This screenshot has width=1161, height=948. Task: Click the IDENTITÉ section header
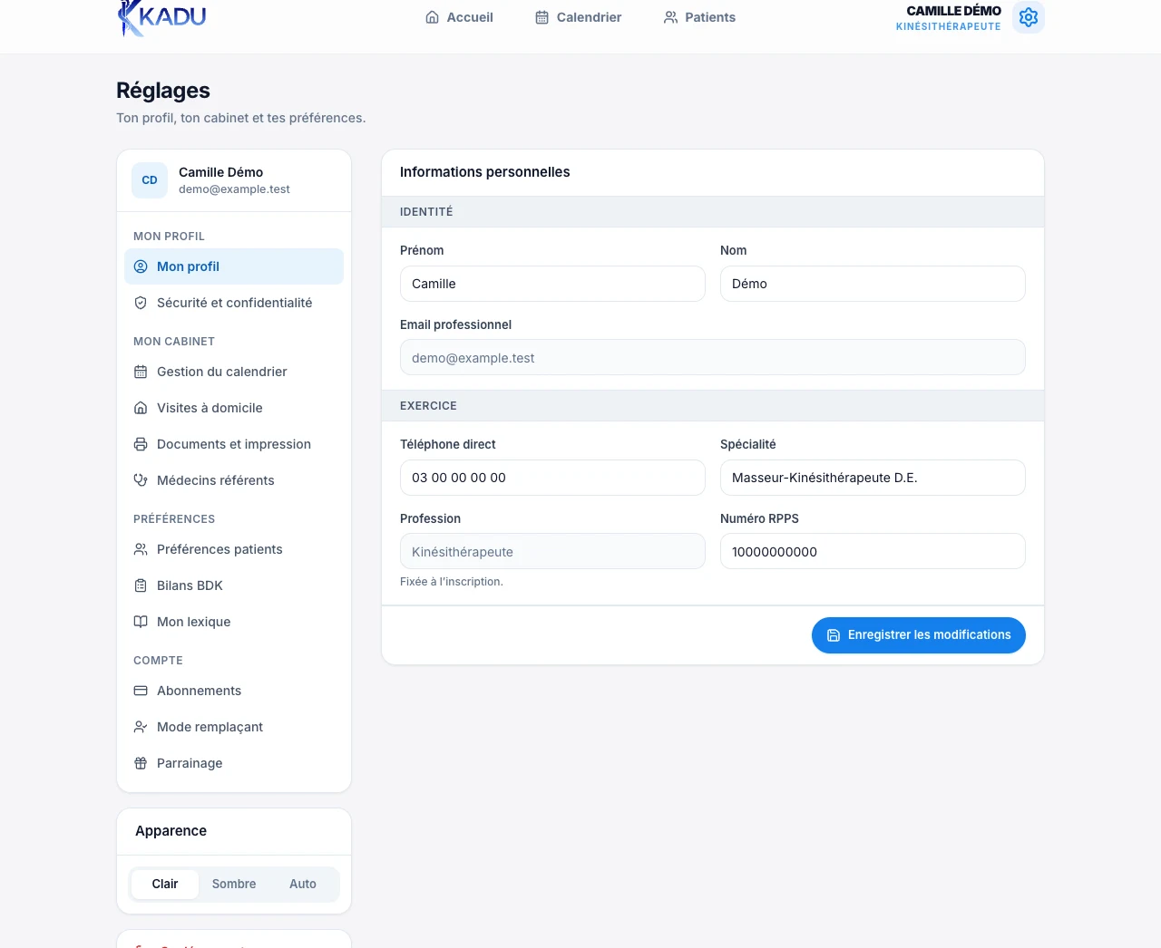click(426, 212)
